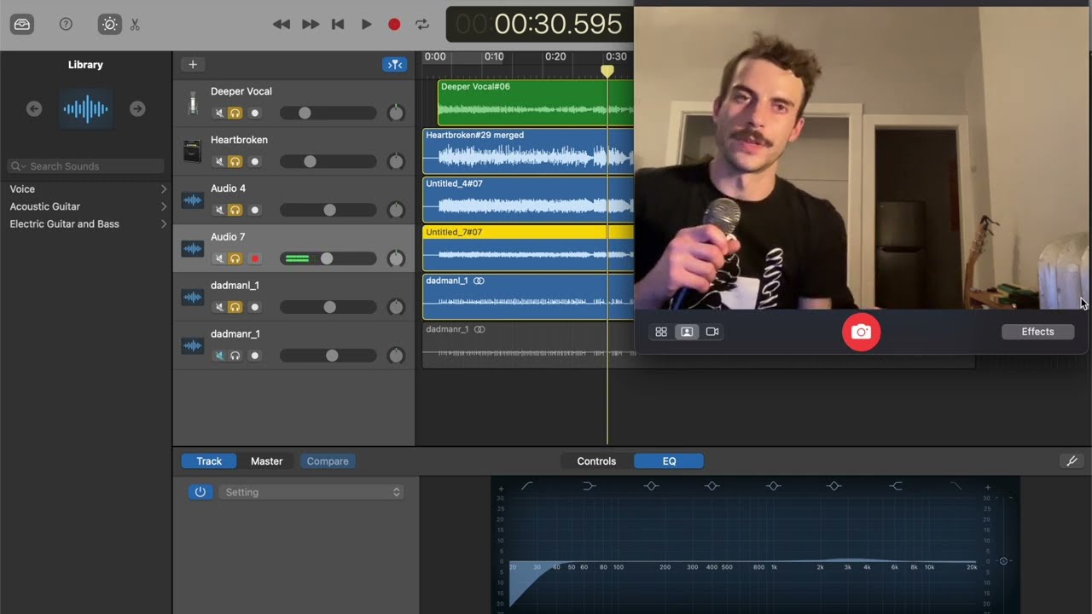Mute the Audio 4 track

click(219, 211)
